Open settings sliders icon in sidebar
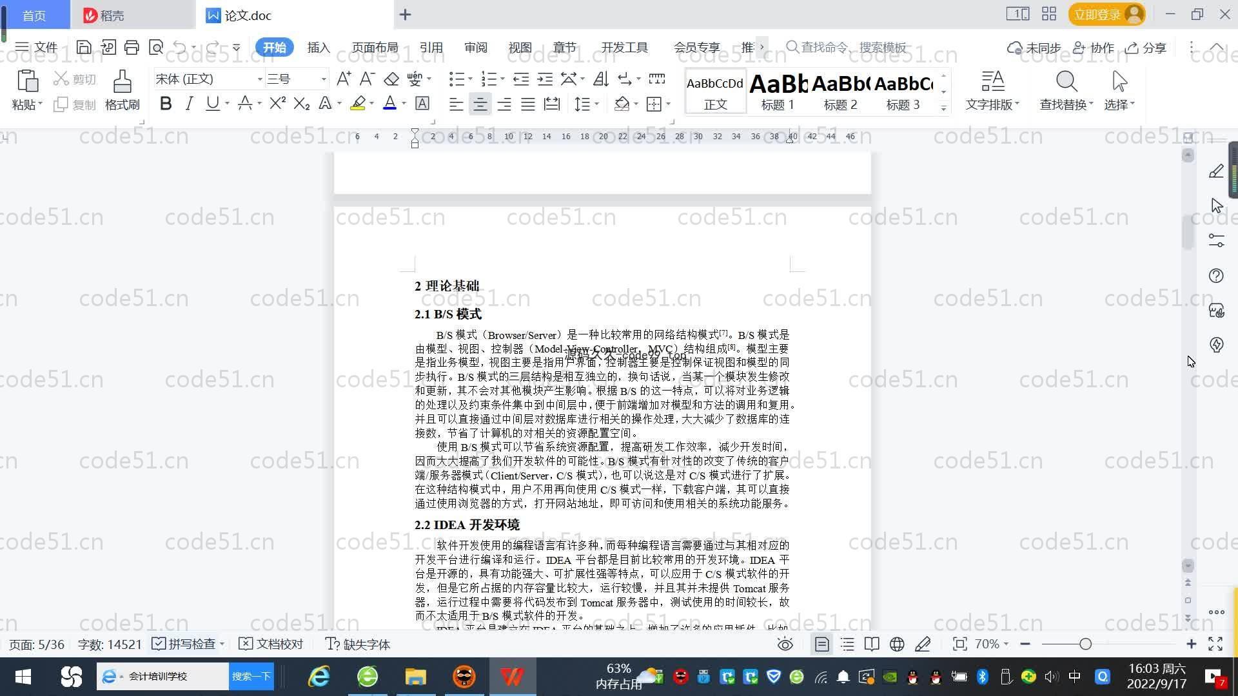1238x696 pixels. pos(1216,240)
